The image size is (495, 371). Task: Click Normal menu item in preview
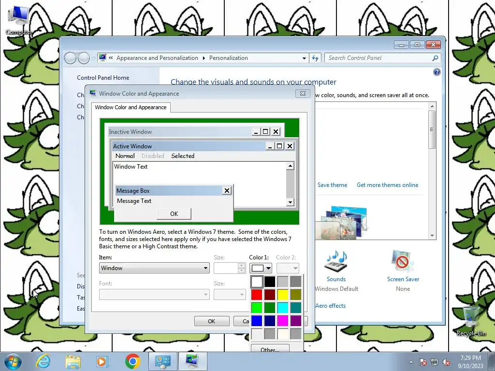click(x=125, y=156)
